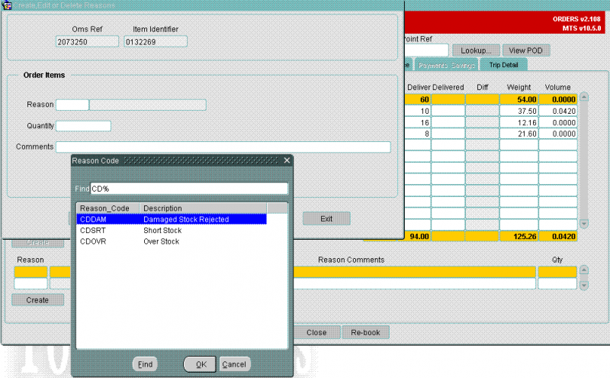610x378 pixels.
Task: Open the View POD button
Action: point(525,50)
